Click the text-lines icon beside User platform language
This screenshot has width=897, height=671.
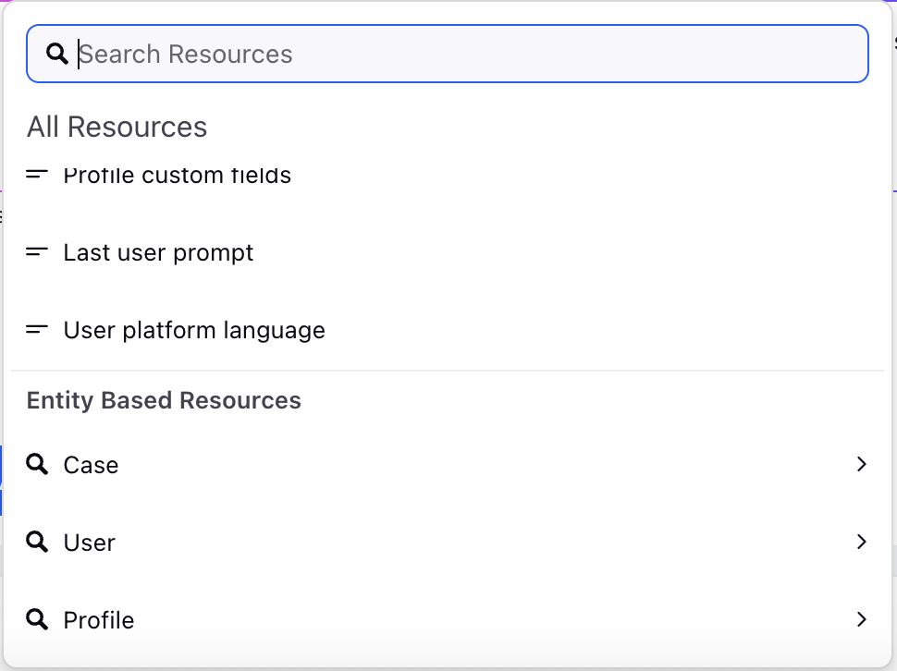37,329
